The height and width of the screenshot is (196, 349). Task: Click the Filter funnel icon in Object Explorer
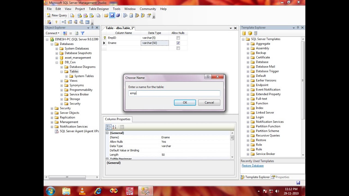click(83, 33)
